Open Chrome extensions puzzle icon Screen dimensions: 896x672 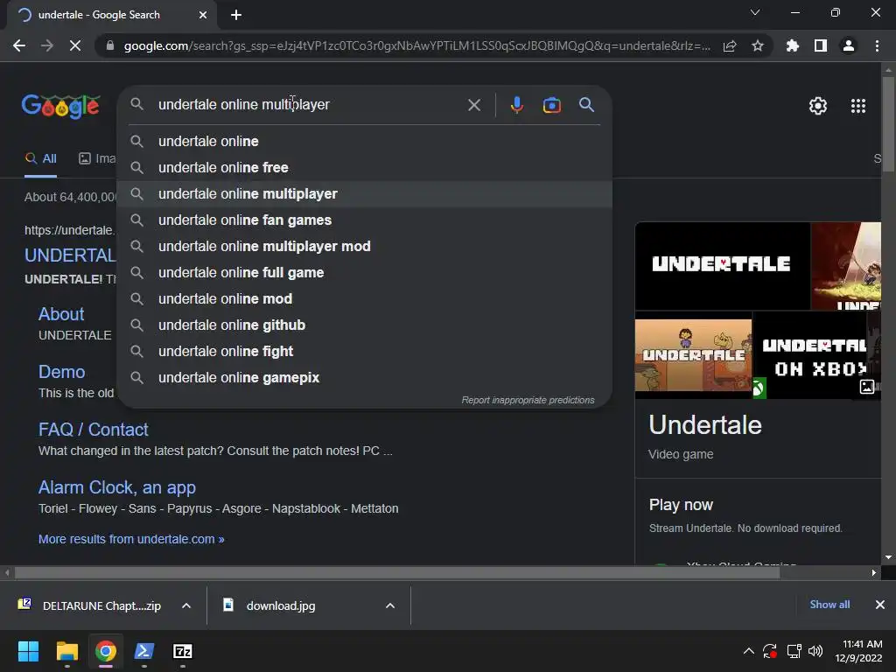click(x=792, y=45)
